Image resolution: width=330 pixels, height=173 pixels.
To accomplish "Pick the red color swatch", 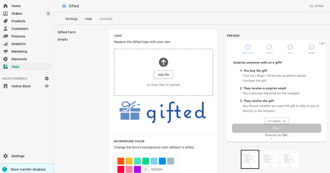I will point(121,169).
